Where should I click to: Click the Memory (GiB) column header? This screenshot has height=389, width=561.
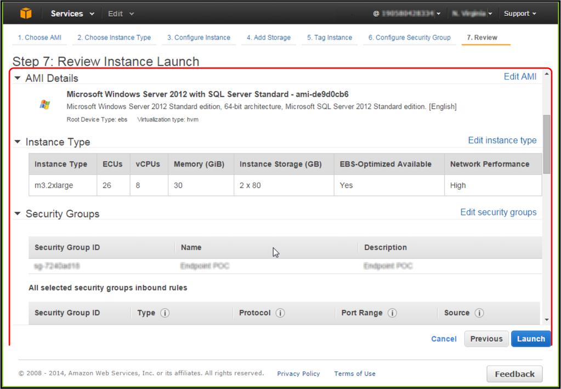pyautogui.click(x=201, y=164)
